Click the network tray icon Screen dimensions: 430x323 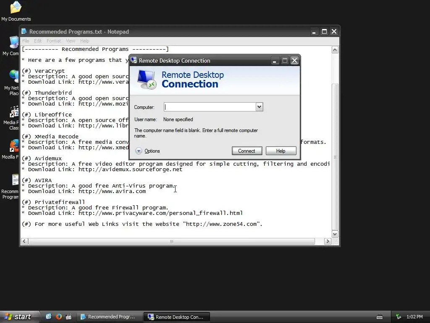(399, 317)
